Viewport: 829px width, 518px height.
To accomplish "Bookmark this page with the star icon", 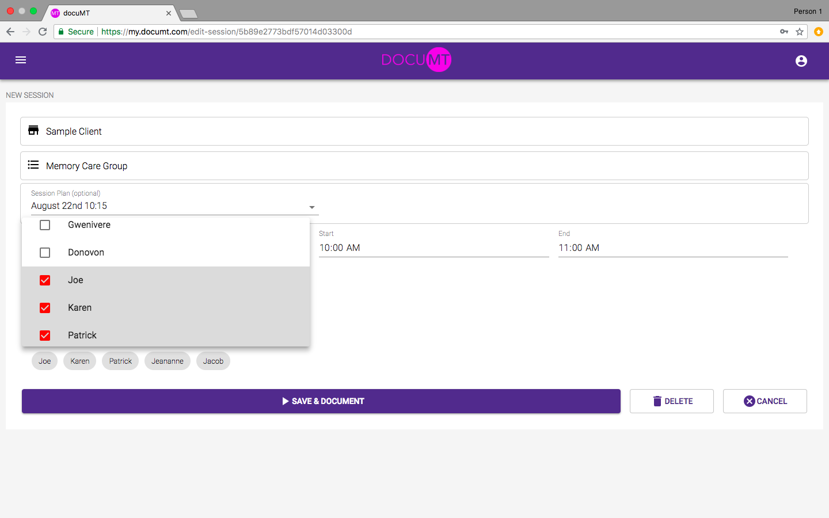I will click(800, 32).
